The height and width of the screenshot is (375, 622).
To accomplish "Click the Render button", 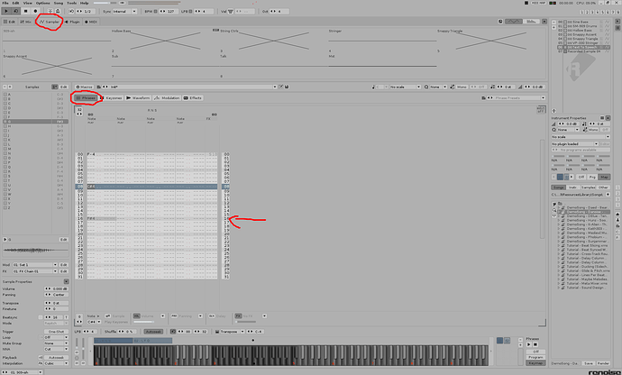I will coord(603,363).
